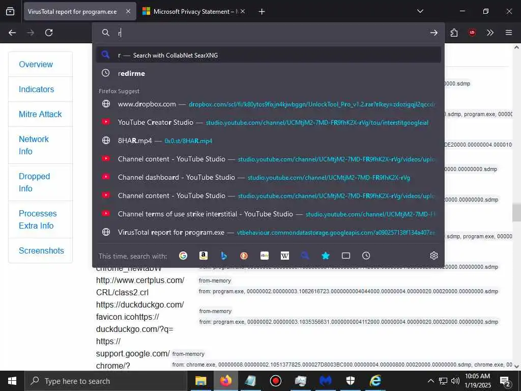The image size is (521, 391).
Task: Open Channel dashboard - YouTube Studio suggestion
Action: (x=269, y=177)
